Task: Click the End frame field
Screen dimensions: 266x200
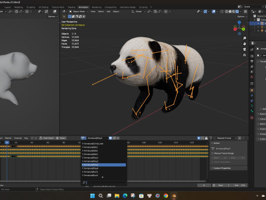Action: 240,185
